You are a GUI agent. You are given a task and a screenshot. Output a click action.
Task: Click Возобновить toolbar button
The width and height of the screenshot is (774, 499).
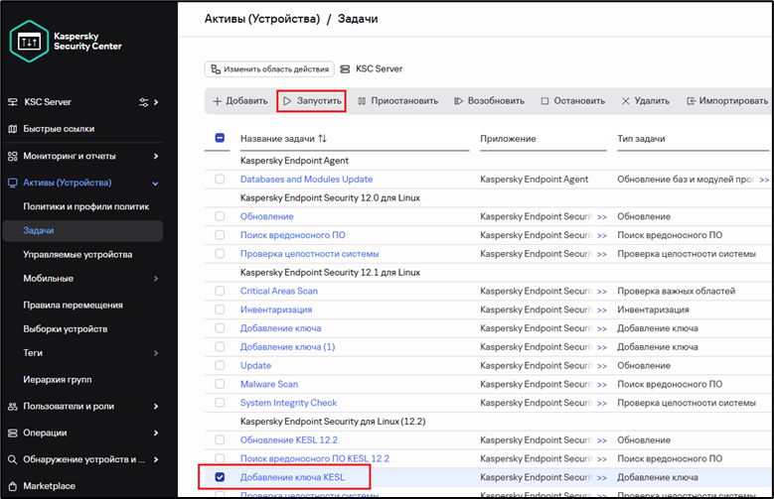tap(489, 101)
